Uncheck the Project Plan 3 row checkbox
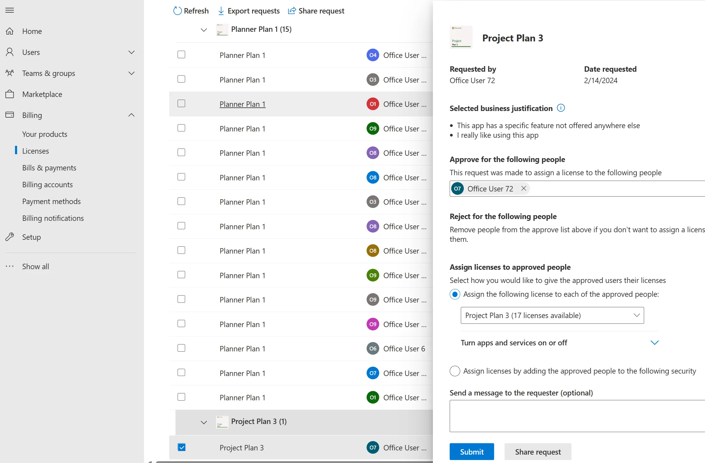705x463 pixels. [x=181, y=447]
